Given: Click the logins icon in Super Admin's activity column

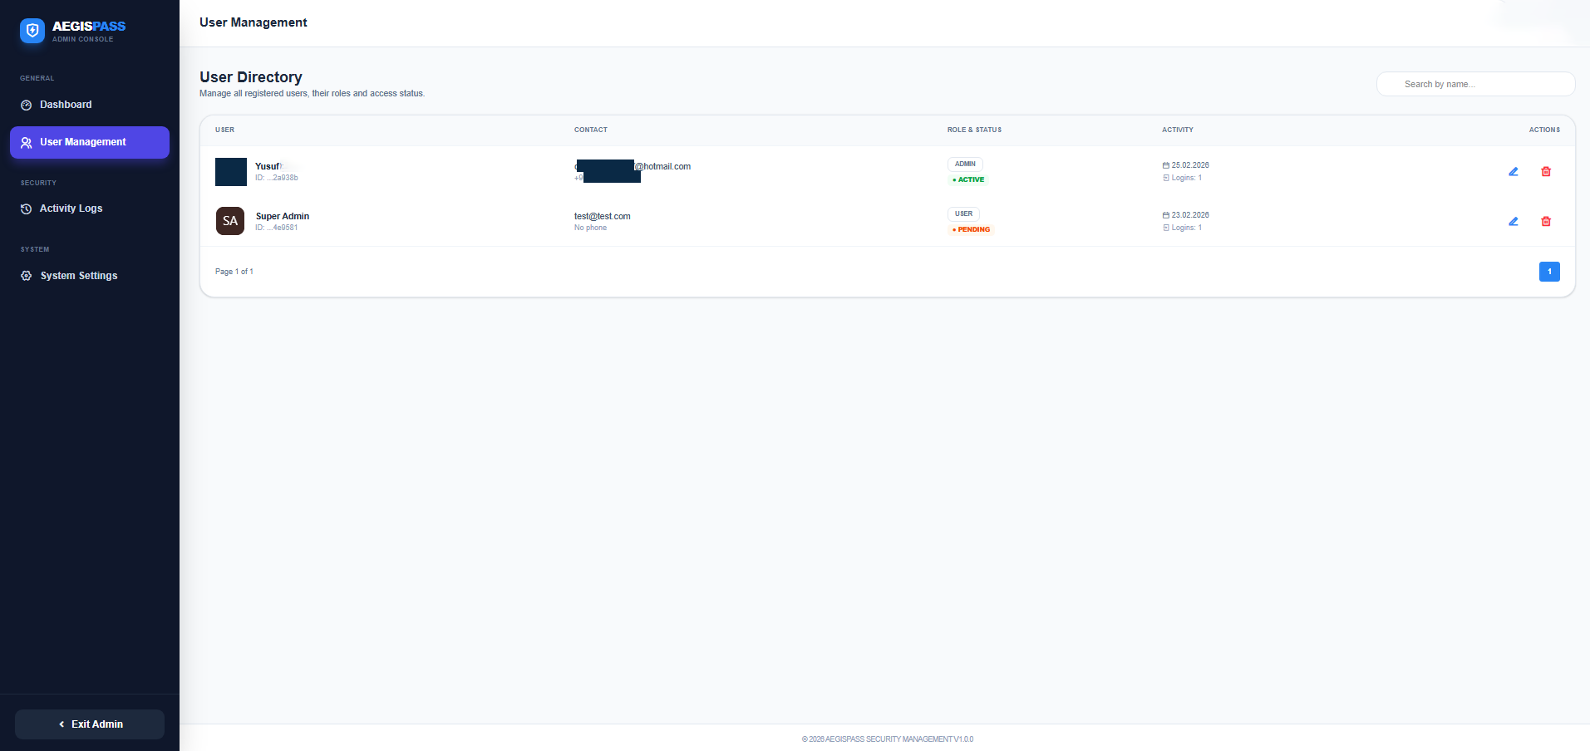Looking at the screenshot, I should [1166, 228].
